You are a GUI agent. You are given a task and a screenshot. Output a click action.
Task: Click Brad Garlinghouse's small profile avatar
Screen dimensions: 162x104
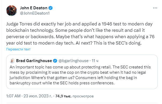[12, 61]
